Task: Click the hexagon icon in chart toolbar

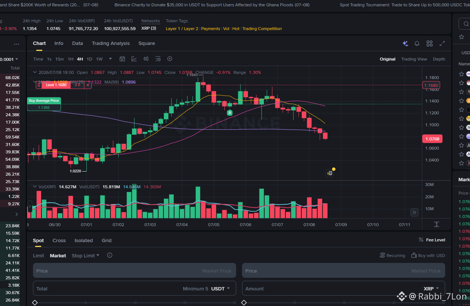Action: point(170,59)
